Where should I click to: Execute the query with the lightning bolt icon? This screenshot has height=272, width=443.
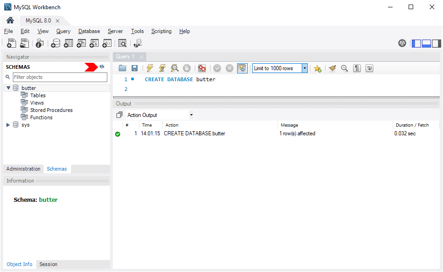click(x=150, y=68)
